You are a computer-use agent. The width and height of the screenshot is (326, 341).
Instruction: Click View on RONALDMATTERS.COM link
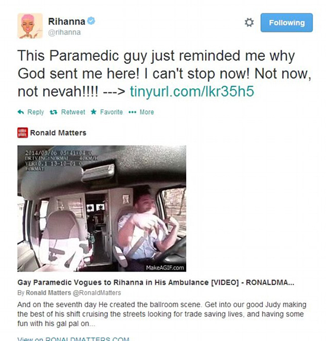(x=73, y=339)
